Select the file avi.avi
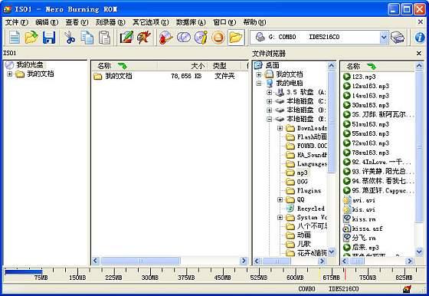Image resolution: width=429 pixels, height=296 pixels. tap(364, 200)
